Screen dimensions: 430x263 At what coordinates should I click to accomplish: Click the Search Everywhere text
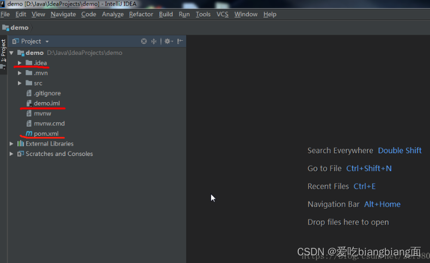click(x=340, y=151)
